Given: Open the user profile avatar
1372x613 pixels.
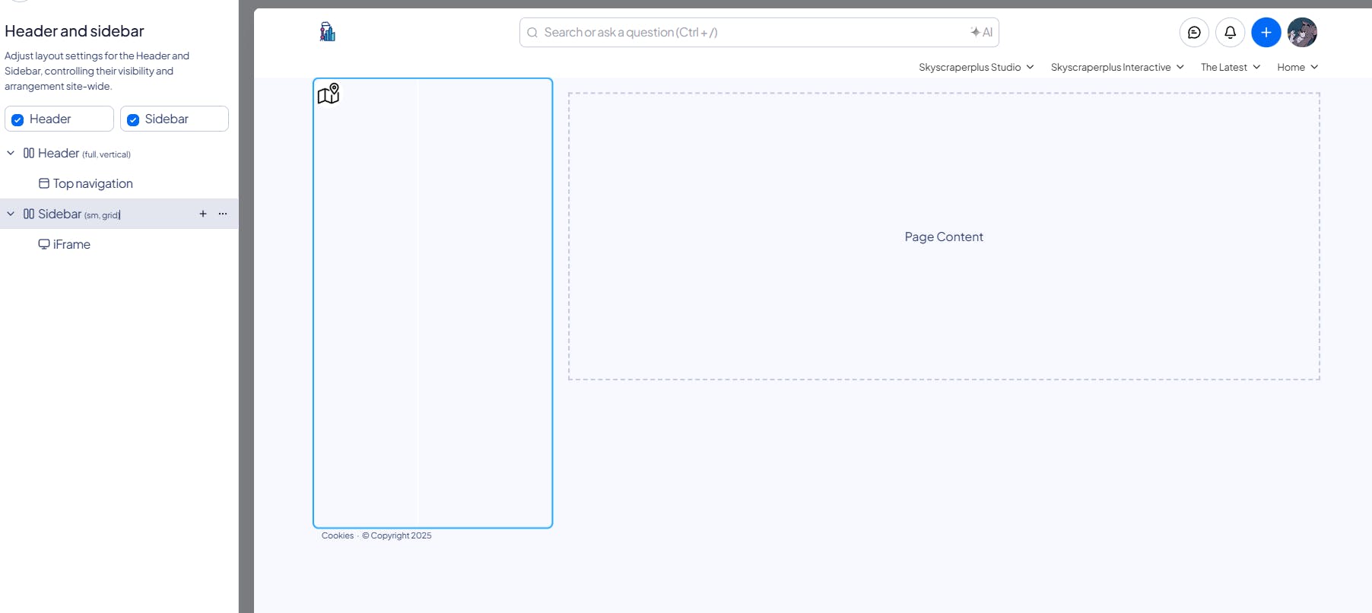Looking at the screenshot, I should click(1302, 33).
